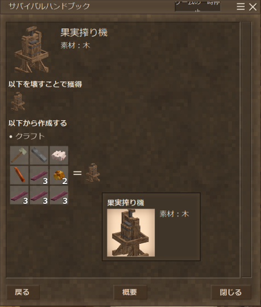Select the plank in the middle grid cell
Image resolution: width=261 pixels, height=307 pixels.
click(39, 175)
